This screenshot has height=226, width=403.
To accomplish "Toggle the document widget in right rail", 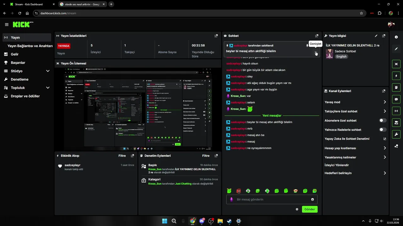I will pos(396,87).
